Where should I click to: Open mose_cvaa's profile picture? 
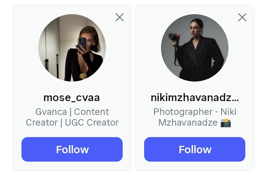pyautogui.click(x=72, y=48)
